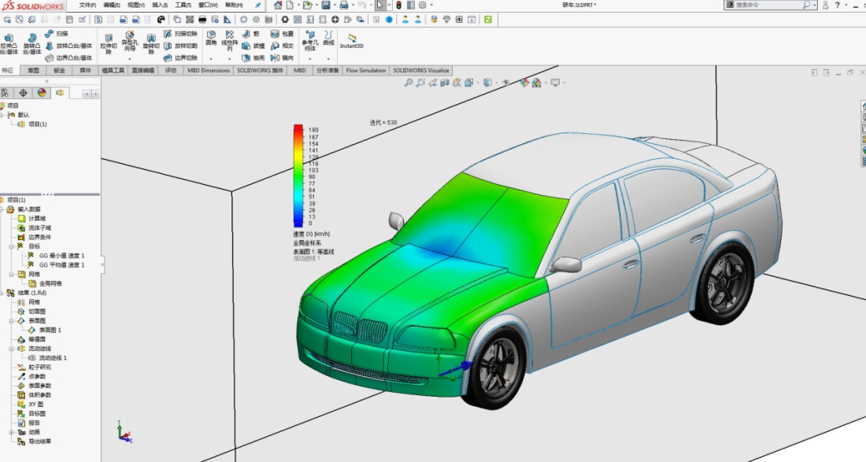Click the velocity color legend bar
Image resolution: width=866 pixels, height=462 pixels.
[298, 176]
